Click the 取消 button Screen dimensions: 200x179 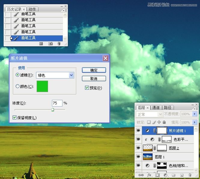94,79
